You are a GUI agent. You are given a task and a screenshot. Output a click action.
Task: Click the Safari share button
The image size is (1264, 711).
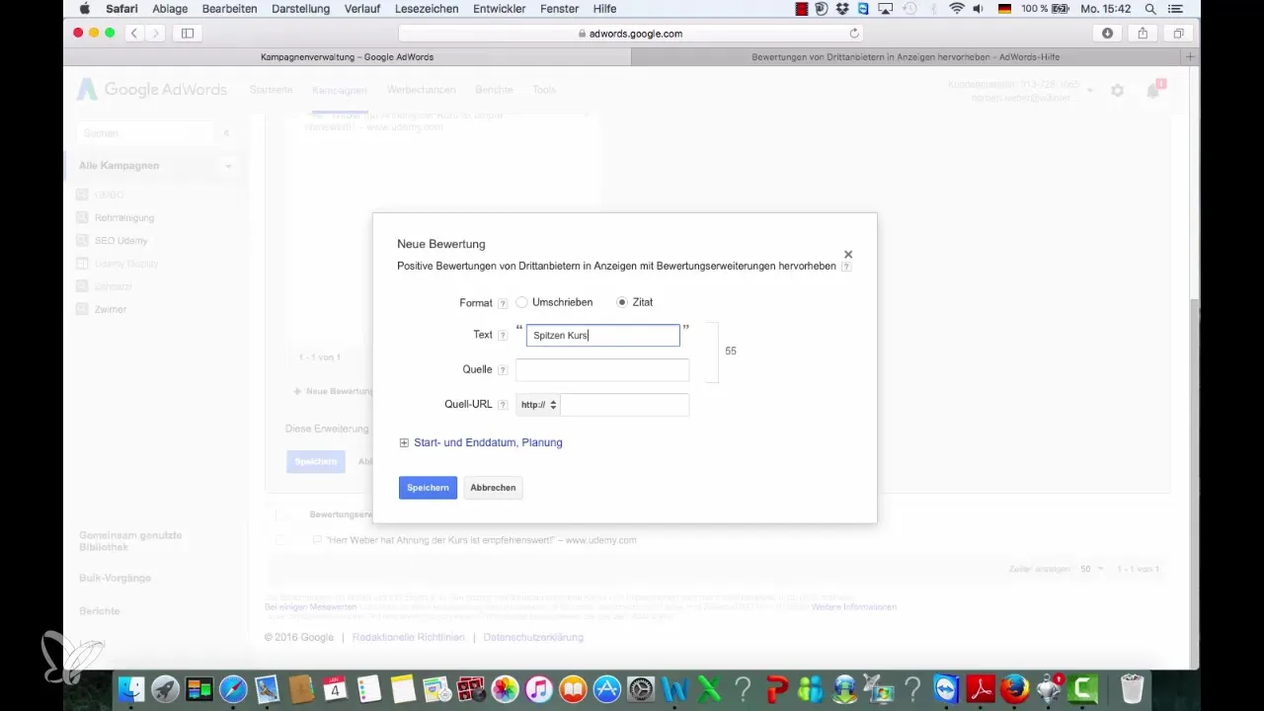1143,33
